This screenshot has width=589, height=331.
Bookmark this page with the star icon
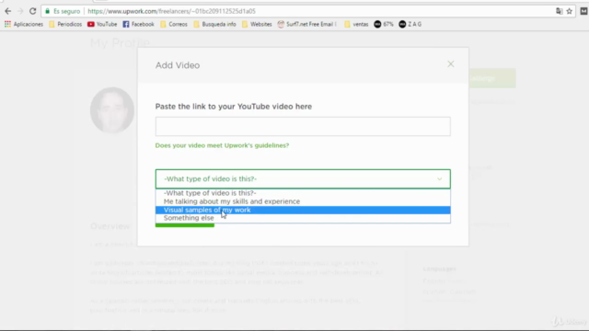click(570, 11)
